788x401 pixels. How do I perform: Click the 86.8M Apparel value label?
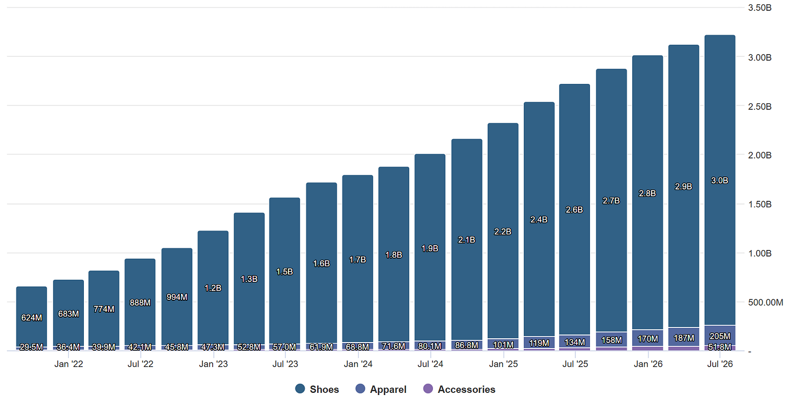point(467,345)
